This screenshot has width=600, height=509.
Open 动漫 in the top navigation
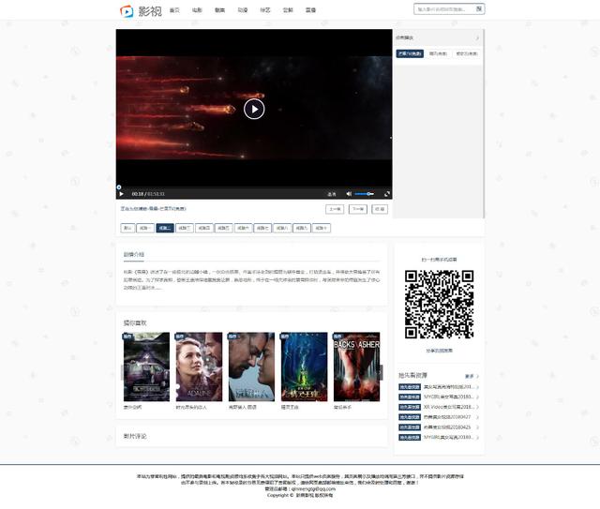pyautogui.click(x=243, y=10)
